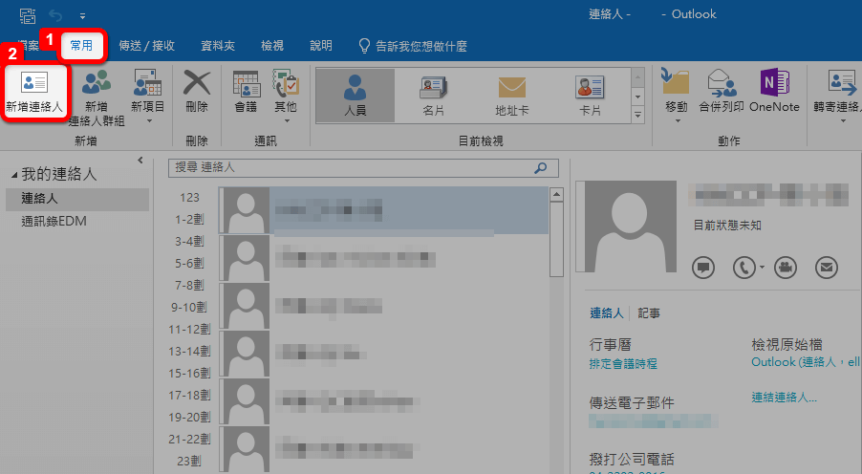The height and width of the screenshot is (474, 862).
Task: Switch to Card (卡片) view
Action: (x=590, y=95)
